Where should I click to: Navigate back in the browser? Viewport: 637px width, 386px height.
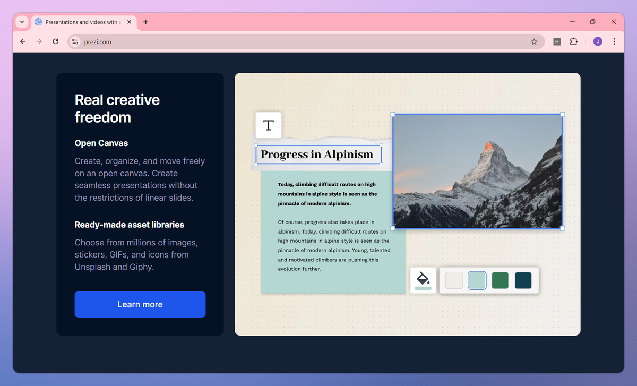(x=22, y=41)
